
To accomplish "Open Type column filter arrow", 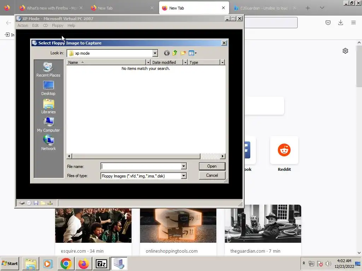I will click(x=222, y=62).
